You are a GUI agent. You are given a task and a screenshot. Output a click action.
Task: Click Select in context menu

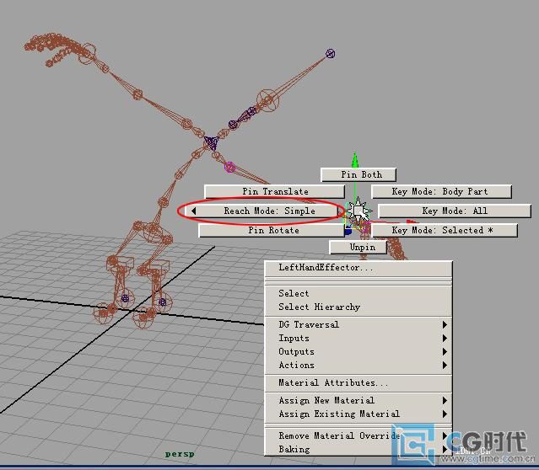tap(358, 293)
